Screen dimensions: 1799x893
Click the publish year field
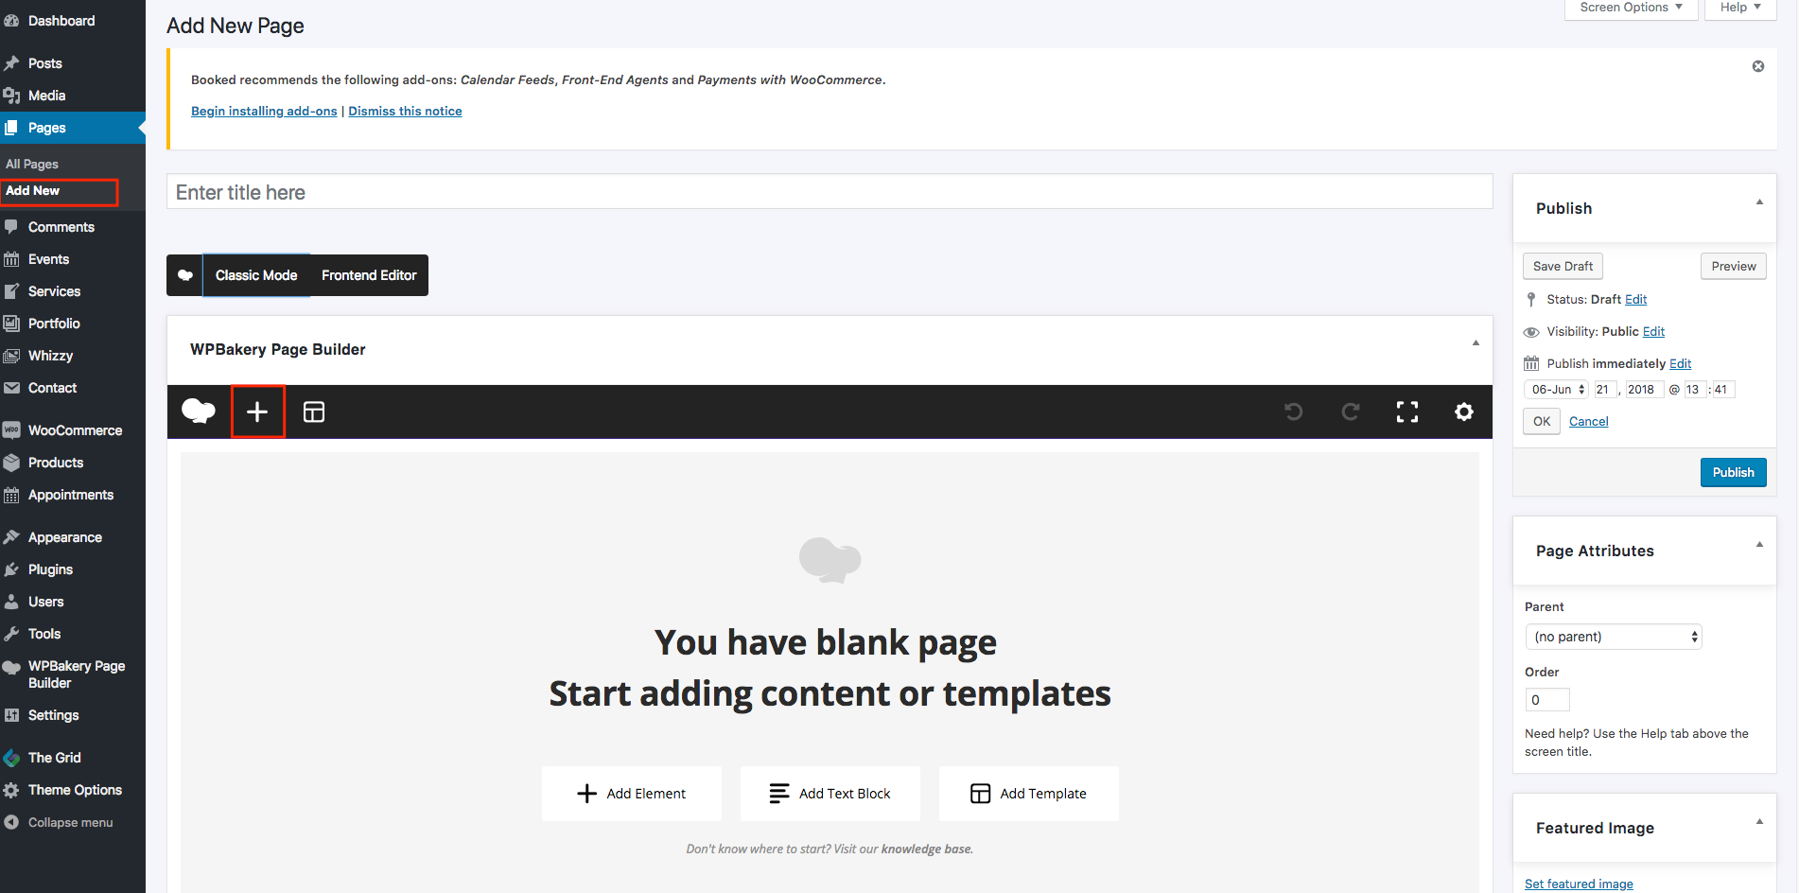point(1644,390)
